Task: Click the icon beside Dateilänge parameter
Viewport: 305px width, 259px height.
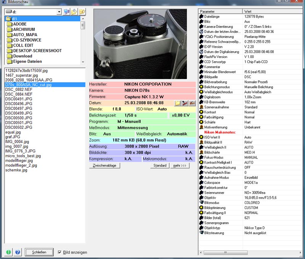Action: (x=201, y=16)
